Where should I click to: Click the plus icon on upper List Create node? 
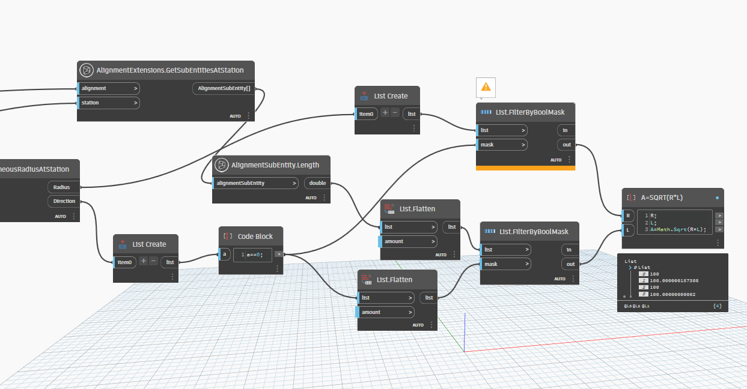point(385,113)
